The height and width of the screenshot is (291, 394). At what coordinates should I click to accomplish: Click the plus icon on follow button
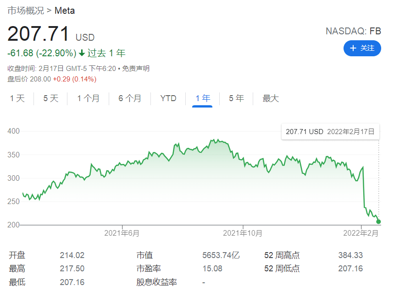click(353, 48)
